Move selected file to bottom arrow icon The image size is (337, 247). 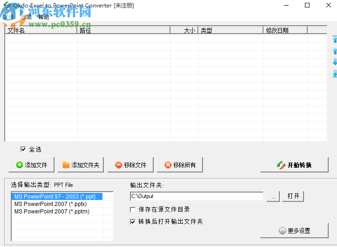335,73
